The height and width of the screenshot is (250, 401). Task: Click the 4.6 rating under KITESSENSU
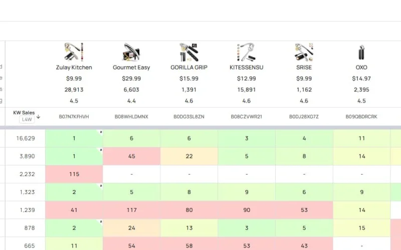tap(247, 101)
